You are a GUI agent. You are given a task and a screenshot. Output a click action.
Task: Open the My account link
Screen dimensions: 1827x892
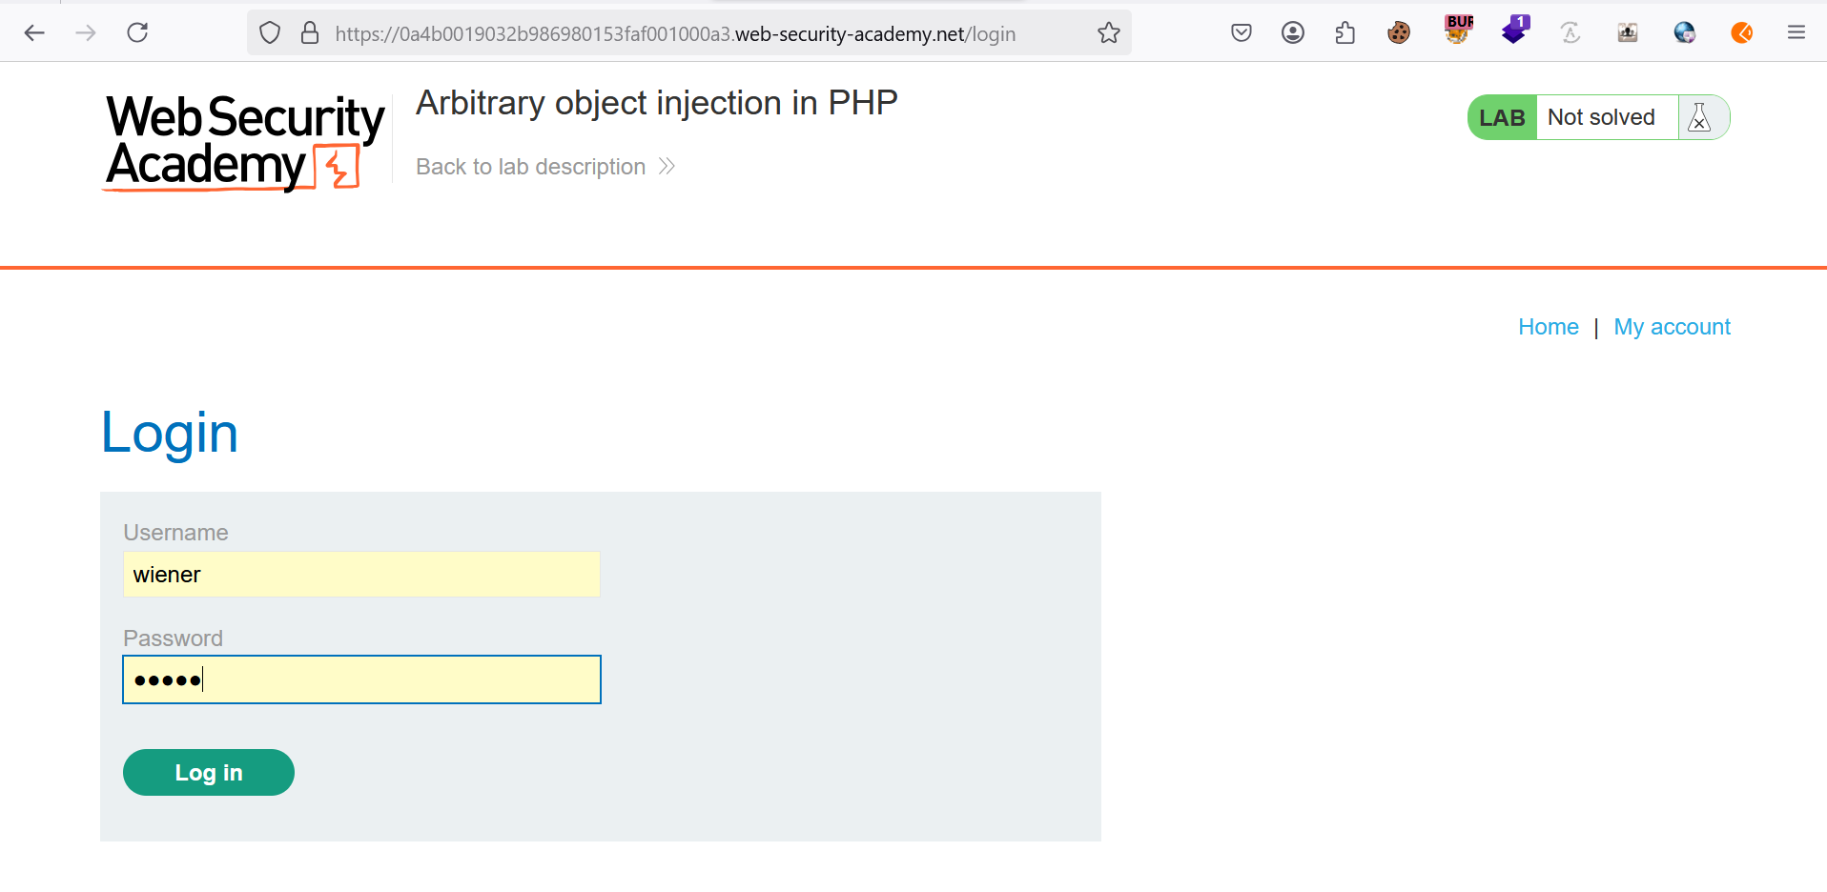1672,327
